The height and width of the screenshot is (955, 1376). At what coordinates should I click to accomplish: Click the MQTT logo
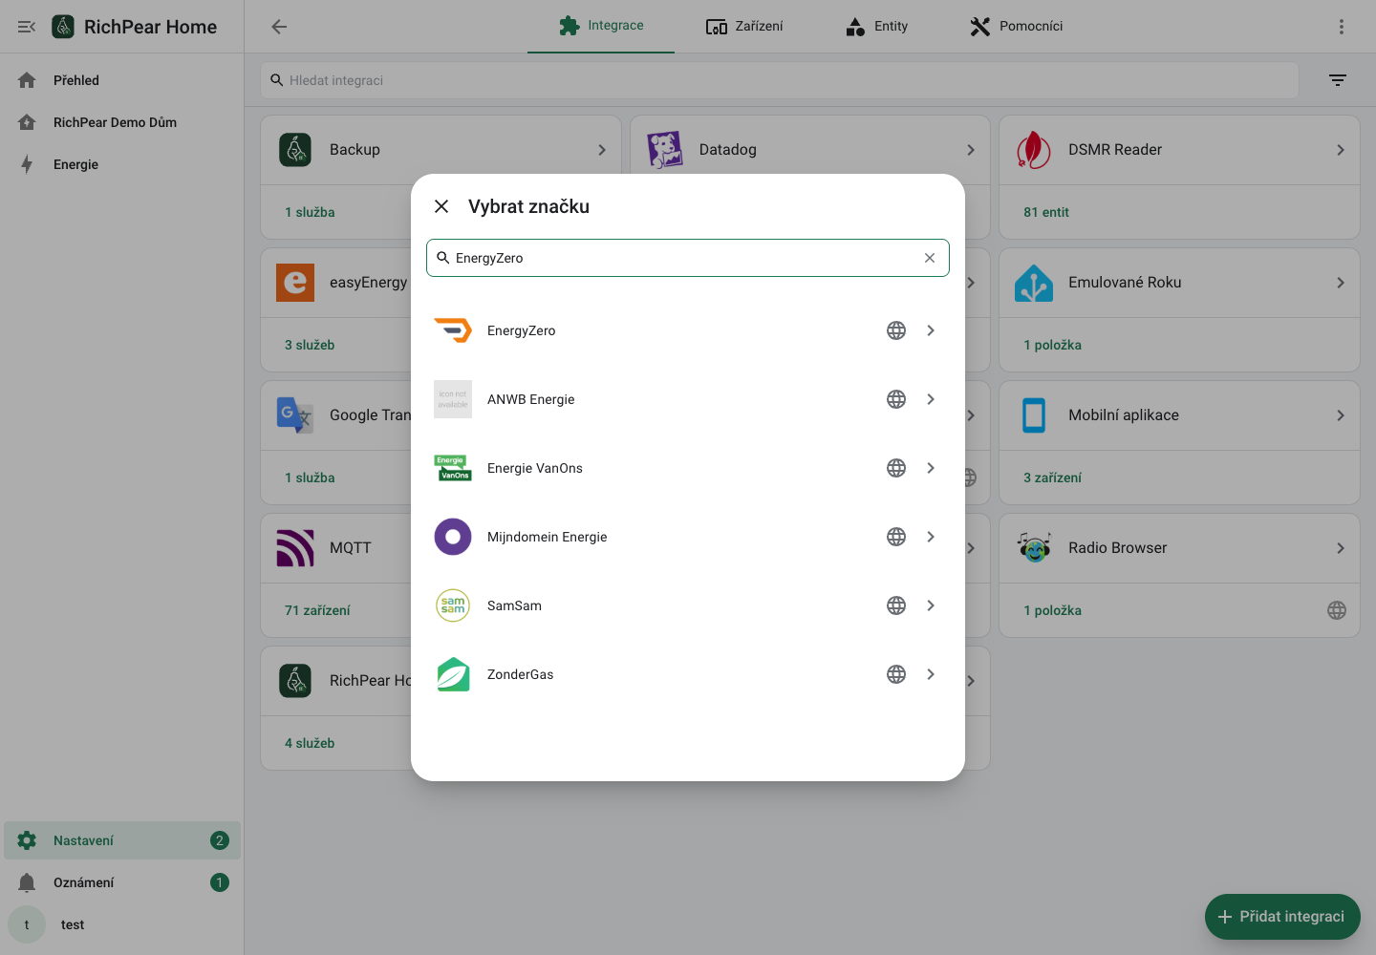[295, 548]
